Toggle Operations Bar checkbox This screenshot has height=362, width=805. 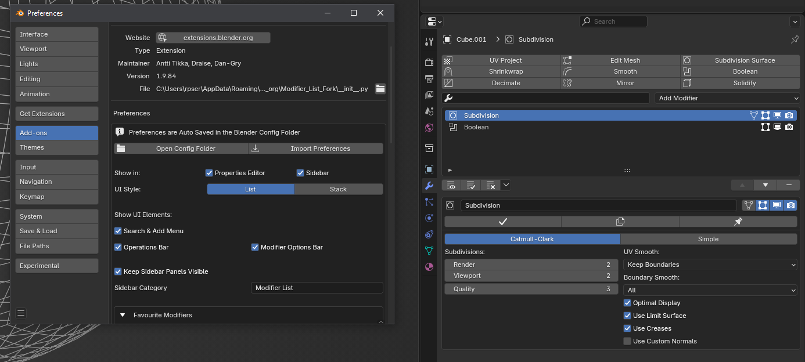(118, 247)
